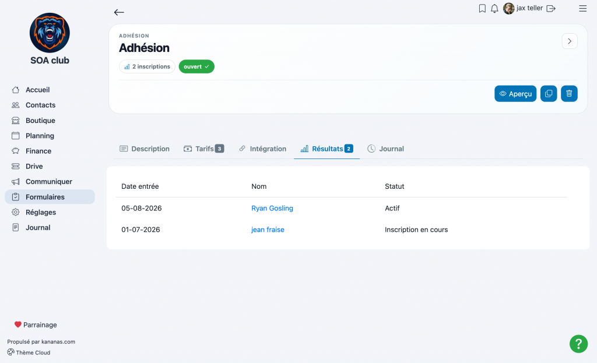Viewport: 597px width, 363px height.
Task: Duplicate the Adhésion form
Action: tap(549, 94)
